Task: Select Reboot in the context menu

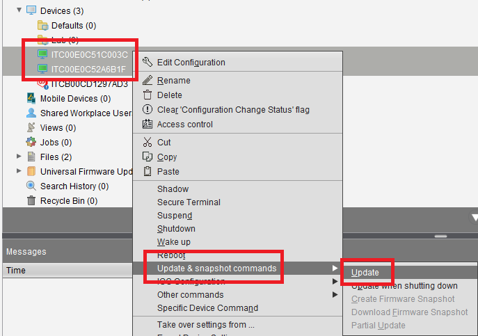Action: click(172, 255)
